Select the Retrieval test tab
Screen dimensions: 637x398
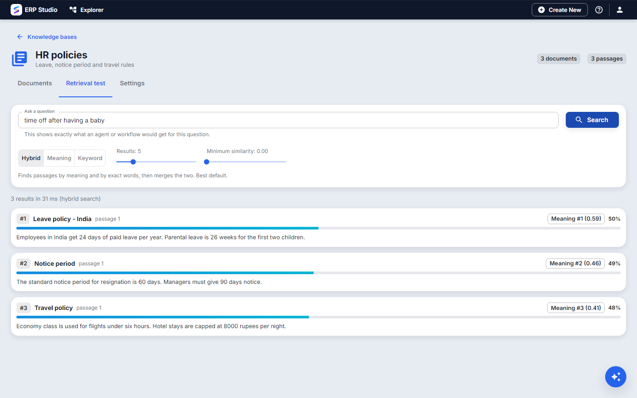[x=86, y=83]
